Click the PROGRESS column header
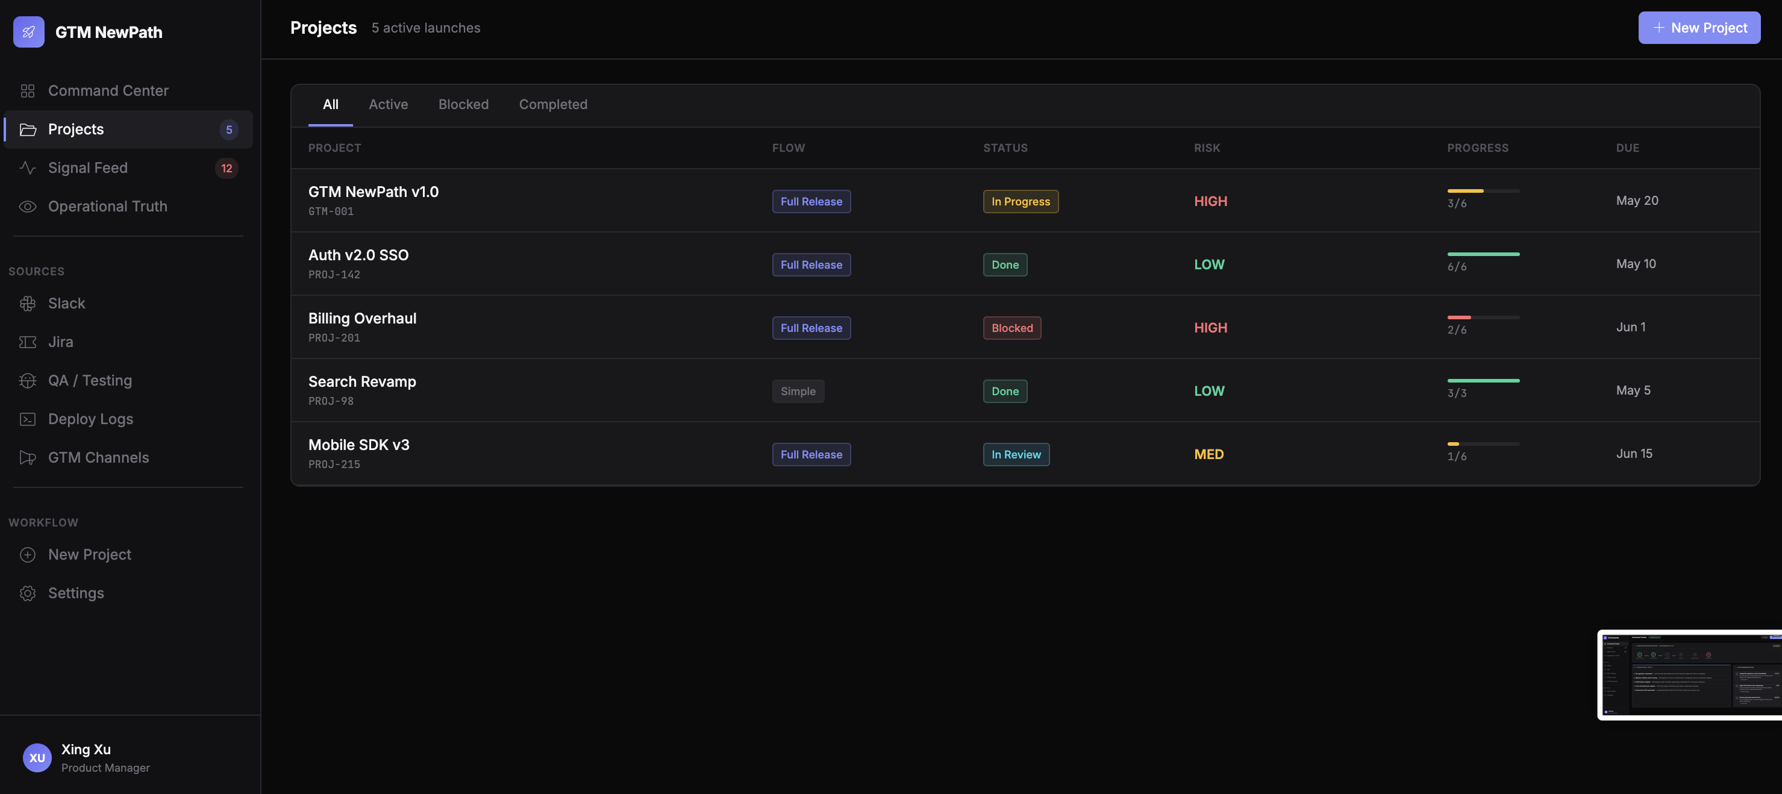1782x794 pixels. (1478, 148)
